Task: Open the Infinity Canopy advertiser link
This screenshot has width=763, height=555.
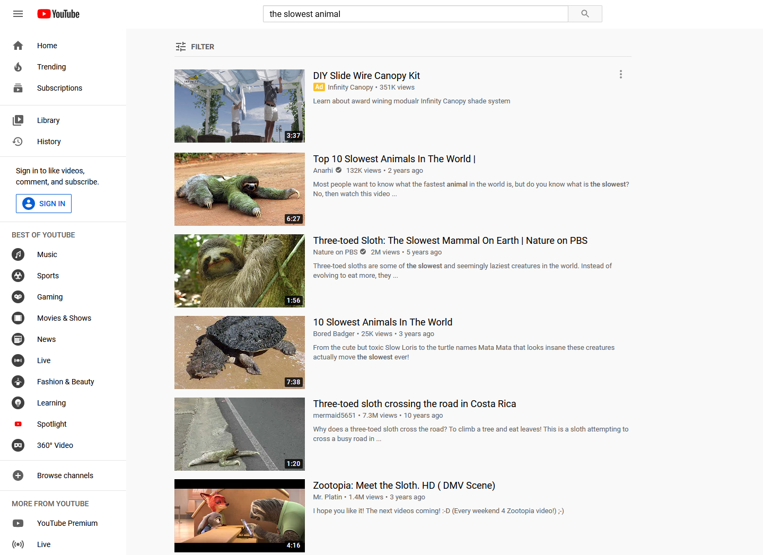Action: [350, 87]
